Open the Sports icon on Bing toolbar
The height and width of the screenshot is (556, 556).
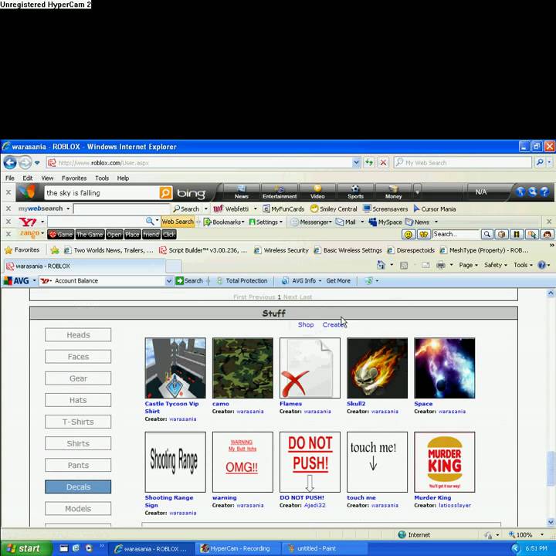coord(355,192)
